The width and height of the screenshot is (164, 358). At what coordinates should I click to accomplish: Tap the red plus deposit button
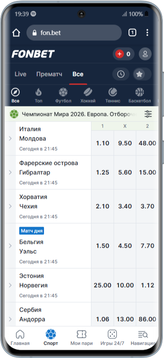coord(120,54)
